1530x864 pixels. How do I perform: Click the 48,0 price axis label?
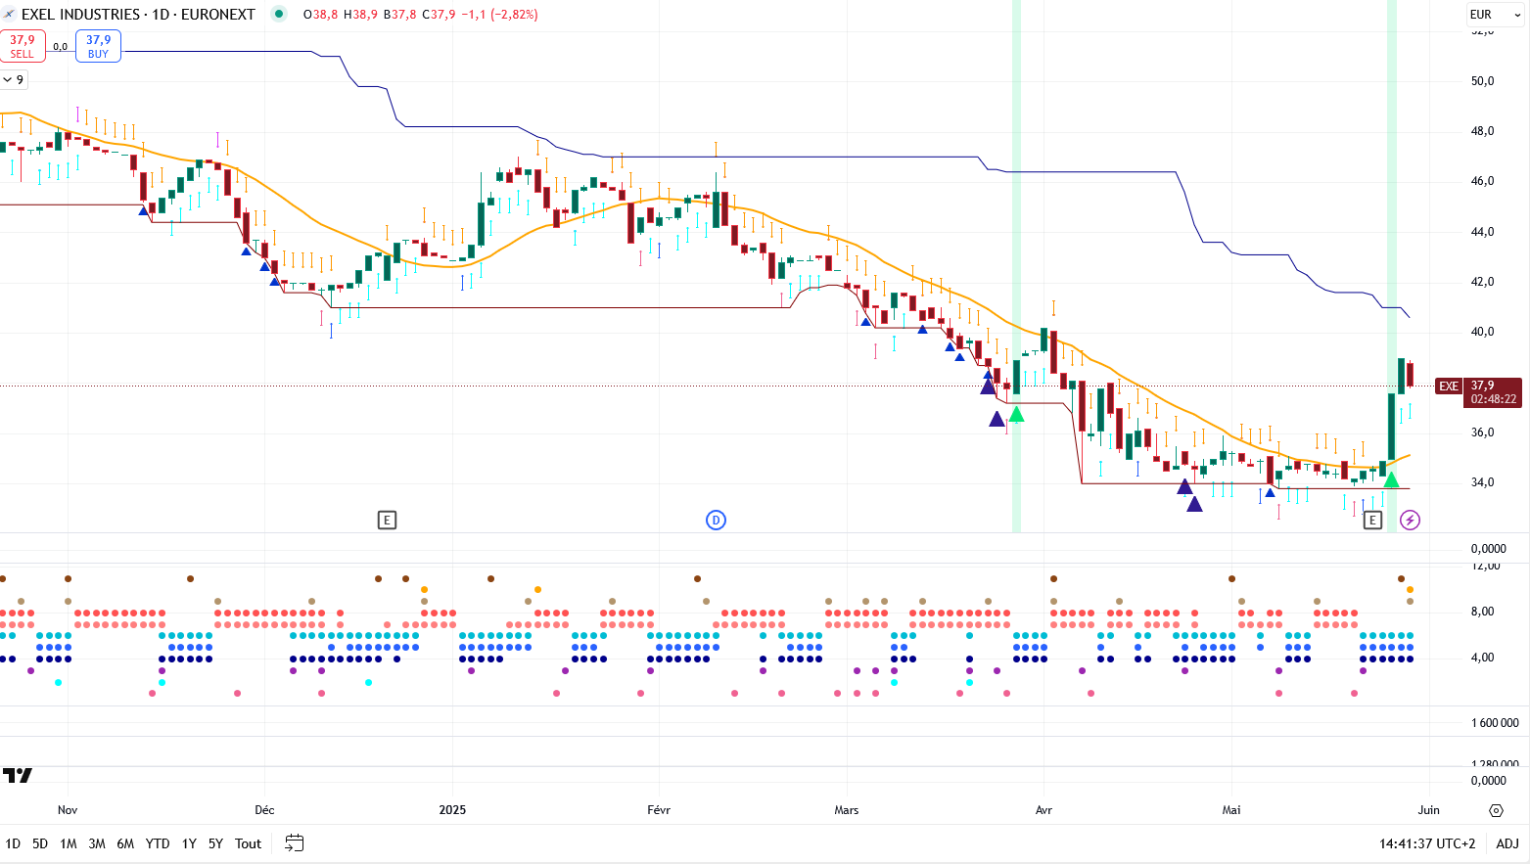[x=1483, y=131]
